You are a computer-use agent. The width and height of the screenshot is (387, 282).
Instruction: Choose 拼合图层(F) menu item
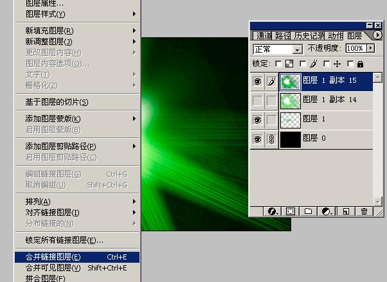point(77,278)
